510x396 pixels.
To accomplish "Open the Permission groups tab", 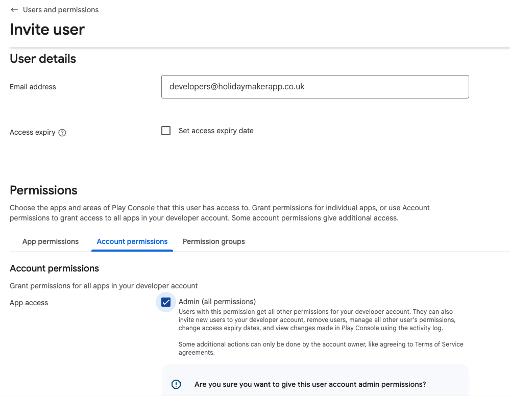I will click(213, 241).
